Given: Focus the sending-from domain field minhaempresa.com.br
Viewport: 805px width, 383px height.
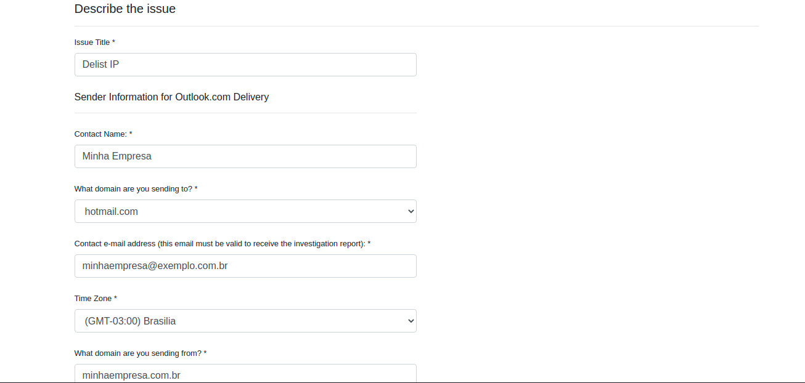Looking at the screenshot, I should click(245, 374).
